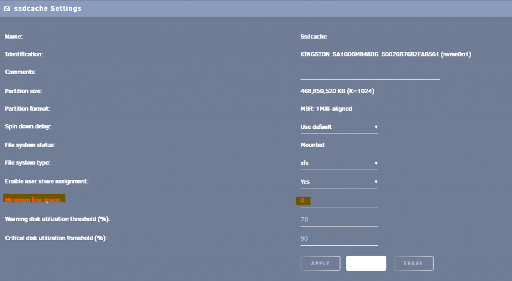Click the Comments input field
The width and height of the screenshot is (512, 281).
[x=370, y=73]
